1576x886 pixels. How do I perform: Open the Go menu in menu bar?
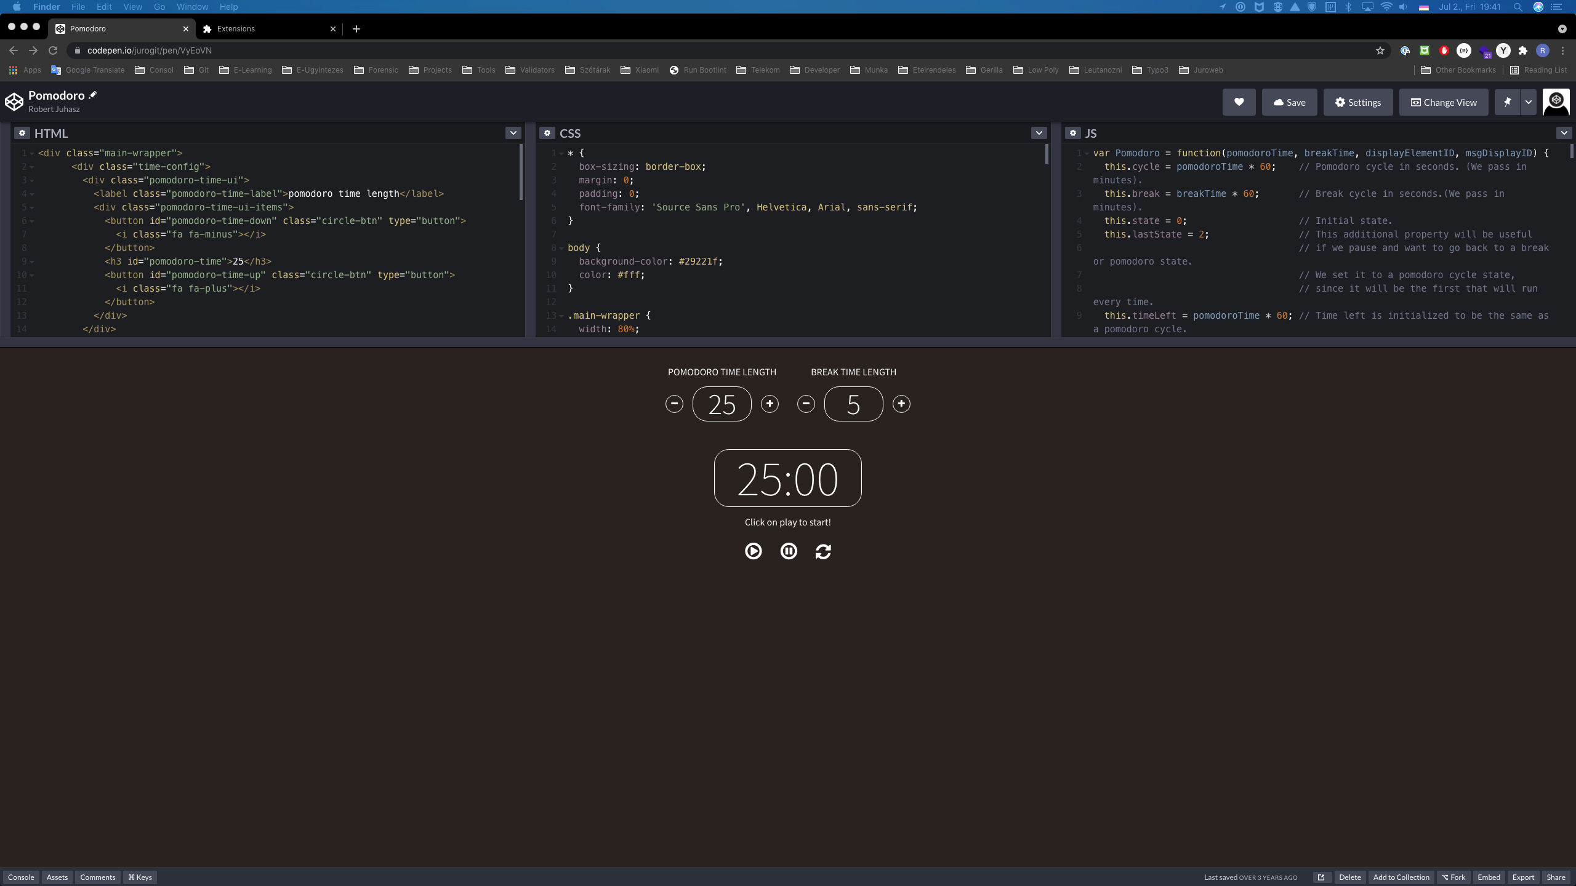coord(159,7)
